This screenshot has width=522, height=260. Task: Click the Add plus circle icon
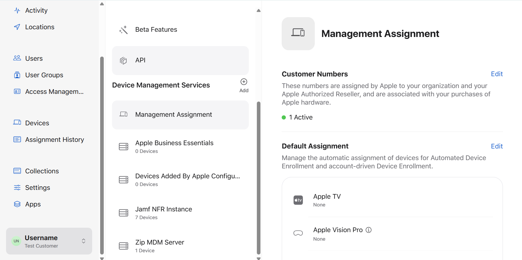click(x=244, y=82)
